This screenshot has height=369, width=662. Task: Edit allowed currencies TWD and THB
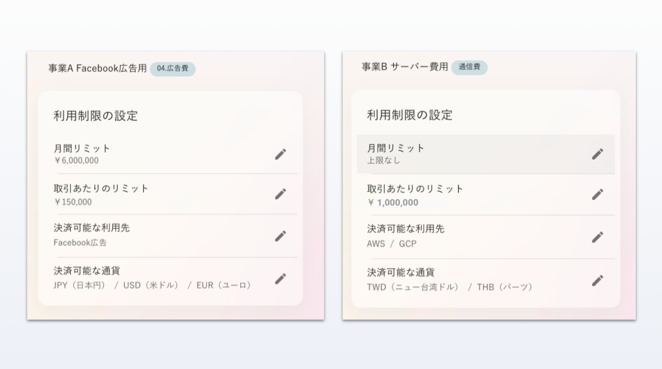[x=597, y=279]
